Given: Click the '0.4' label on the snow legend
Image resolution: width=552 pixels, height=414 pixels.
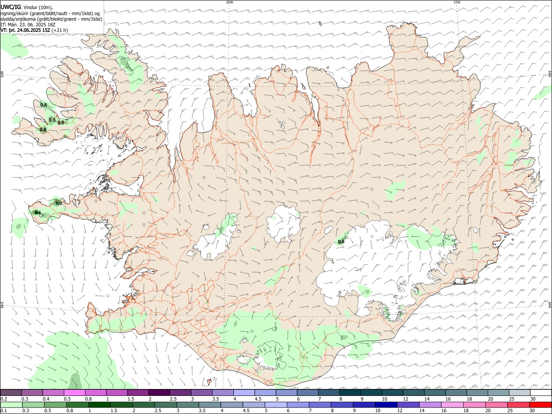Looking at the screenshot, I should 46,399.
